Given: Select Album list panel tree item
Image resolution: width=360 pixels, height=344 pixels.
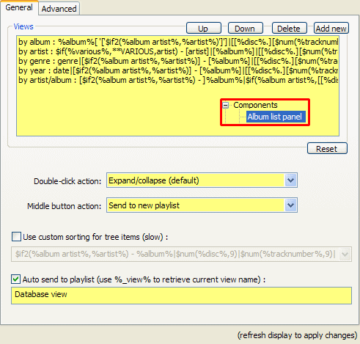Looking at the screenshot, I should click(275, 117).
